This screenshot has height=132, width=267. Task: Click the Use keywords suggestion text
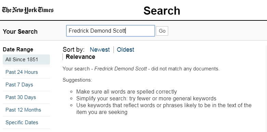coord(164,109)
